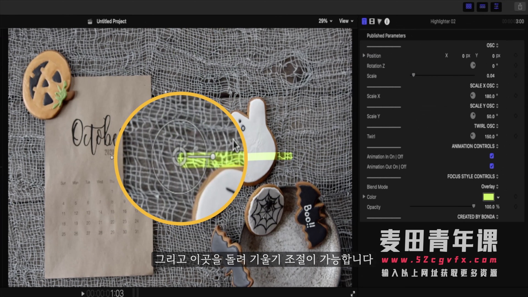Add keyframe diamond for Opacity row
Screen dimensions: 528x297
tap(516, 207)
